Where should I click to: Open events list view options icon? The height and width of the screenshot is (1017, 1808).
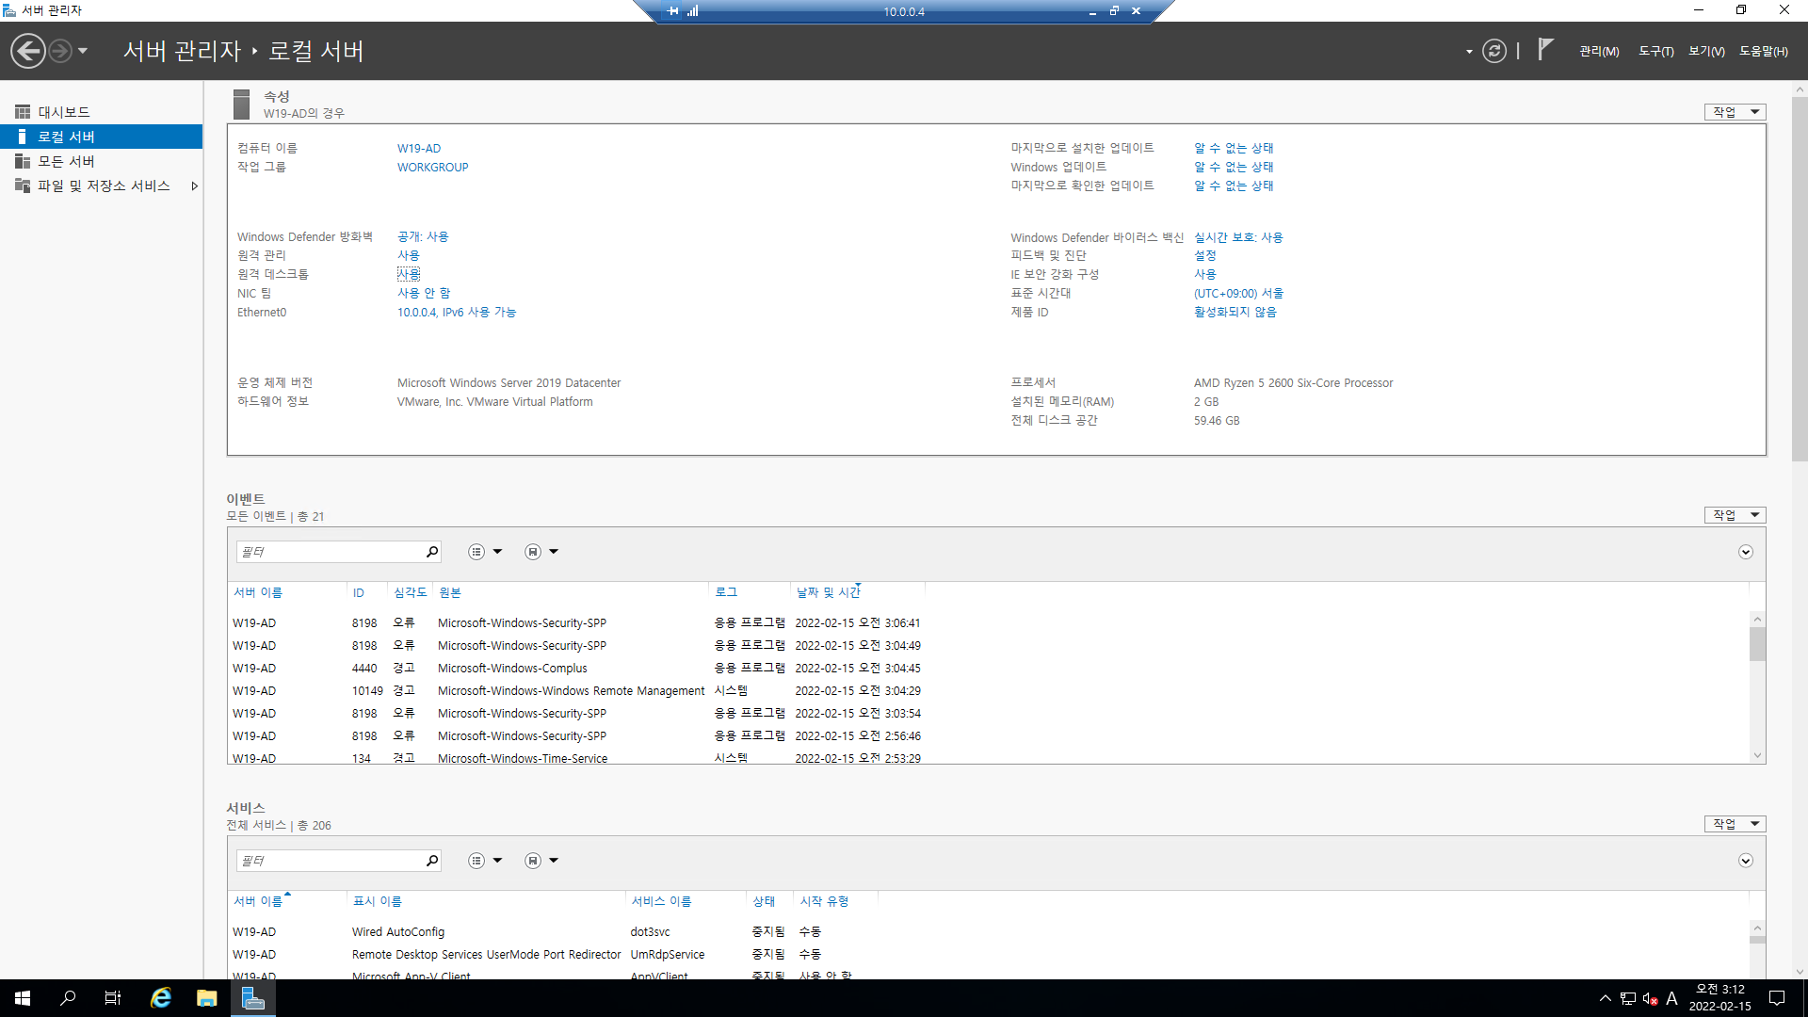tap(477, 552)
